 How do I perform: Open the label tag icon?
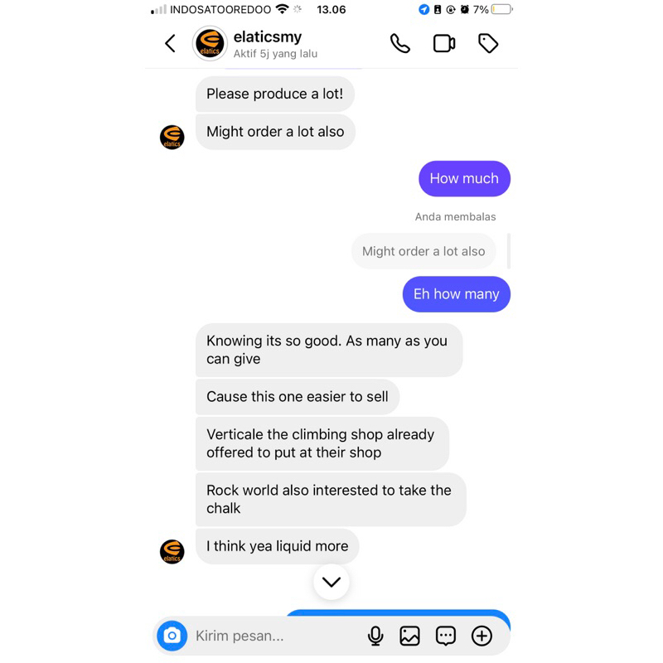[x=488, y=43]
